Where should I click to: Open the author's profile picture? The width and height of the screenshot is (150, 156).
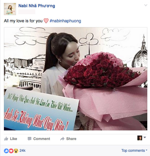10,9
